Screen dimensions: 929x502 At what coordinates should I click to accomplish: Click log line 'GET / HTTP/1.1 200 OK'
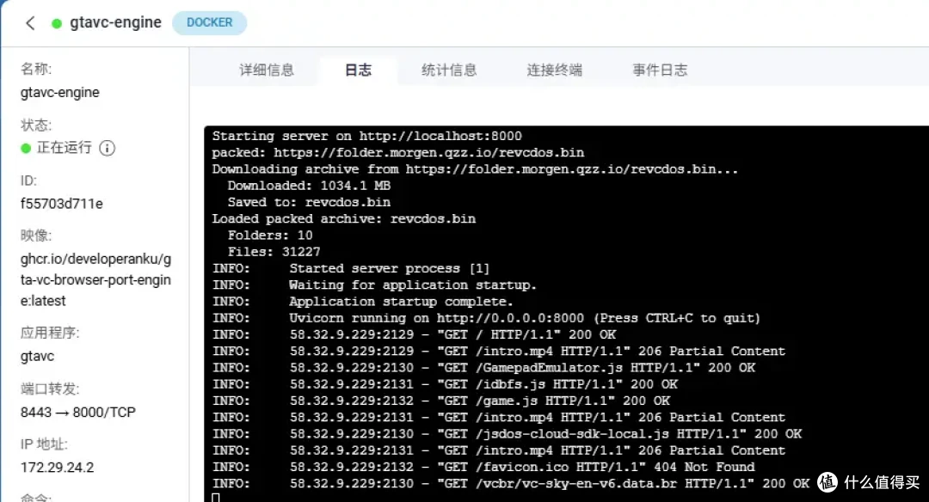click(414, 335)
